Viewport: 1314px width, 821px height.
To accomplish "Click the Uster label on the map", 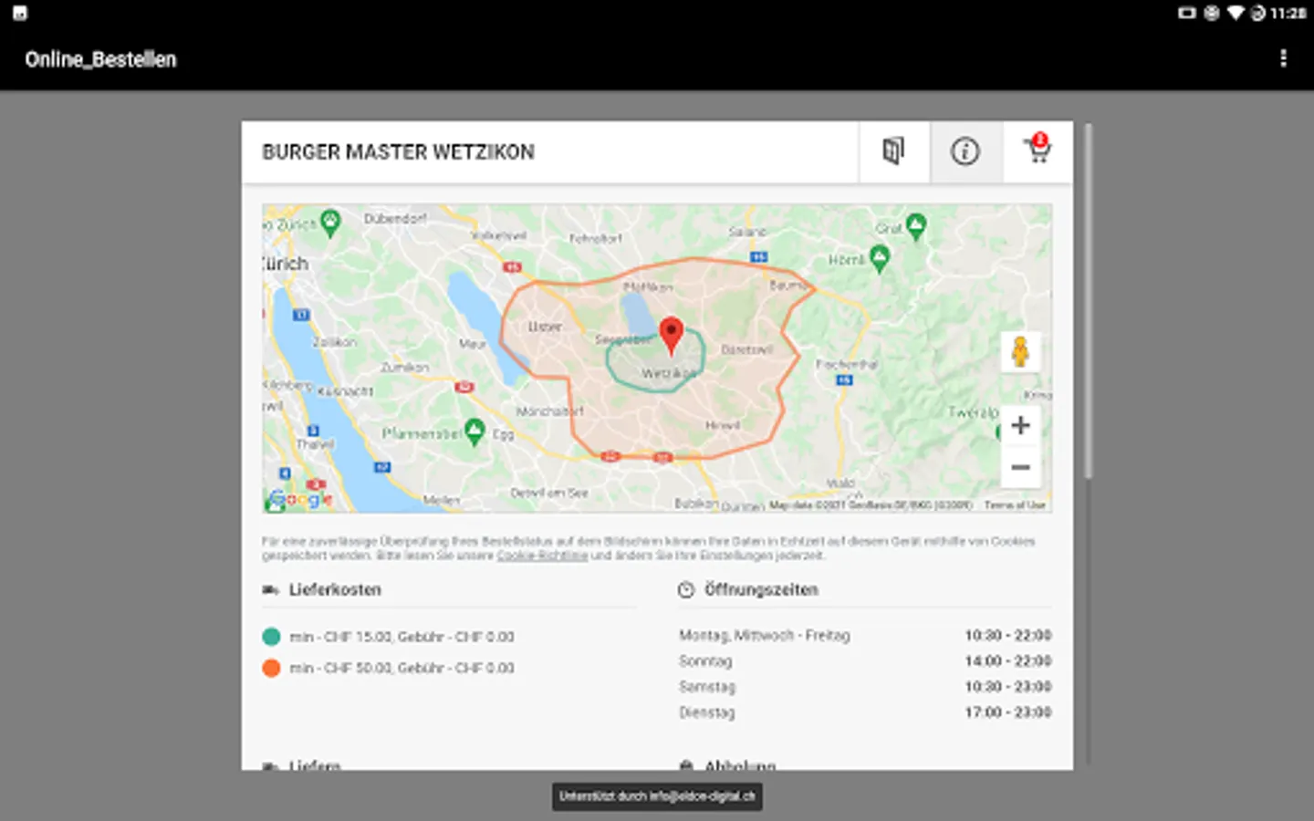I will pos(545,326).
